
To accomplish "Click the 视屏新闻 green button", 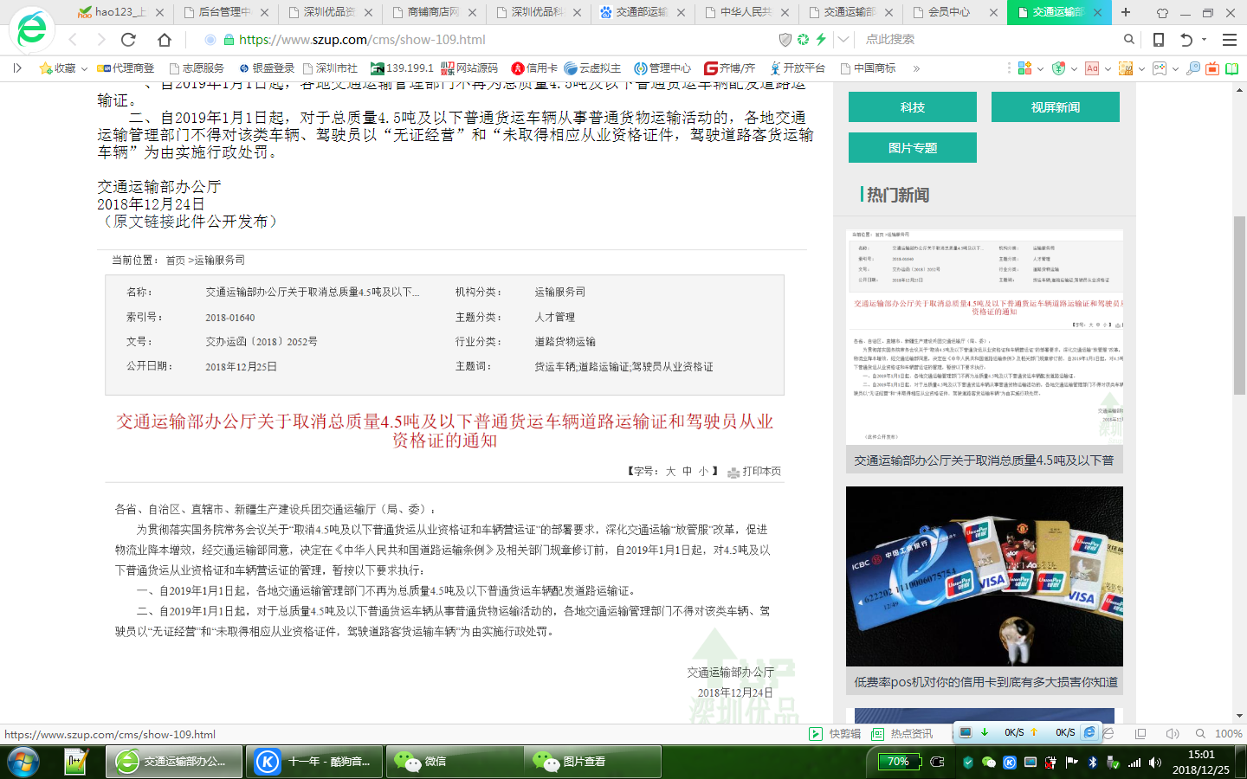I will coord(1055,107).
